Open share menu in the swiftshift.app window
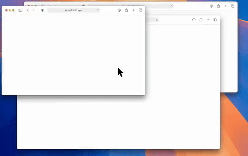 click(126, 10)
